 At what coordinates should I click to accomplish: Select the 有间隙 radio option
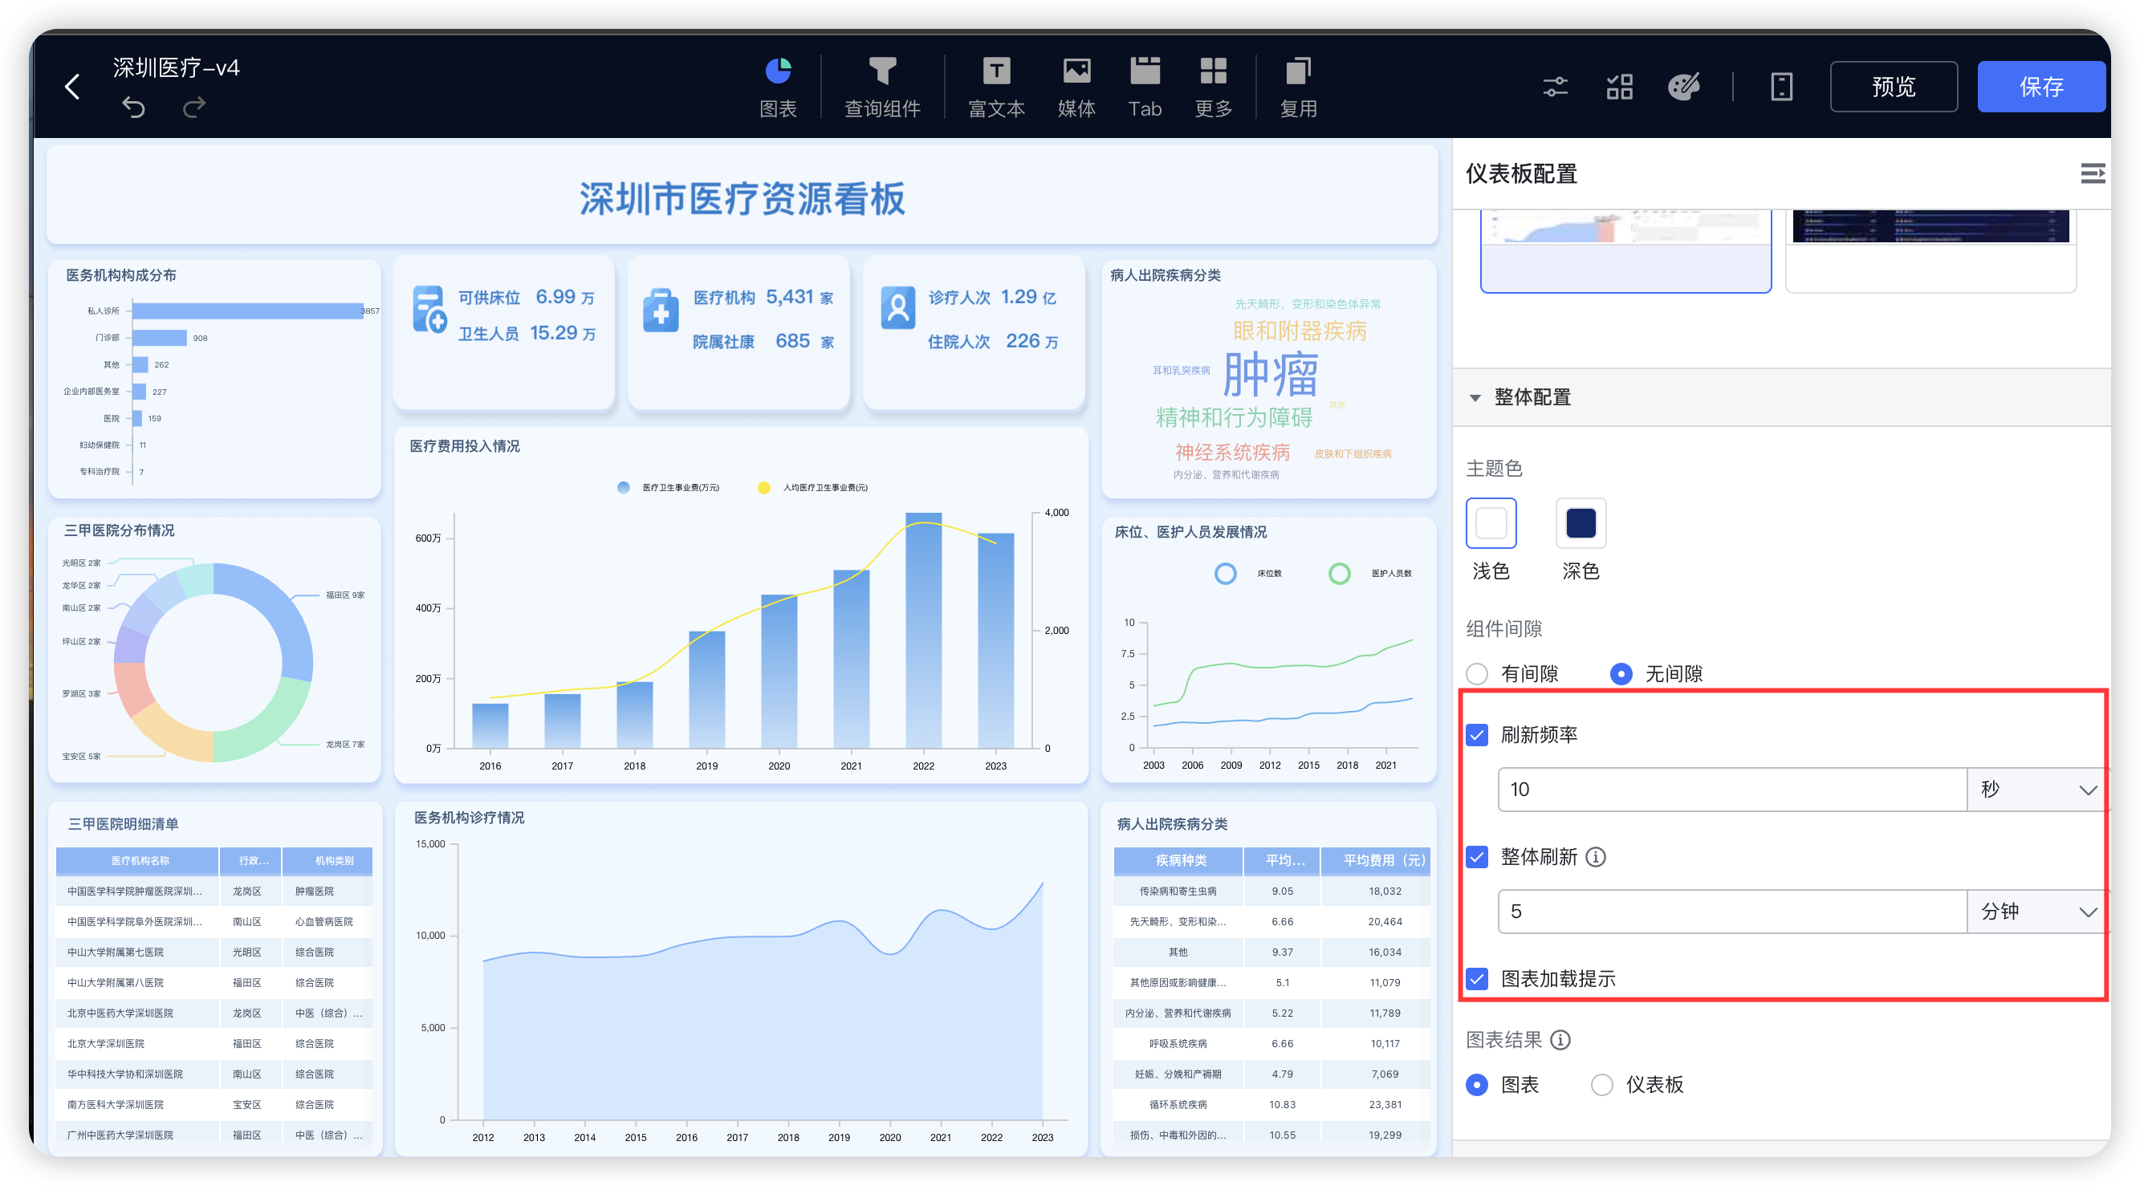pos(1476,673)
